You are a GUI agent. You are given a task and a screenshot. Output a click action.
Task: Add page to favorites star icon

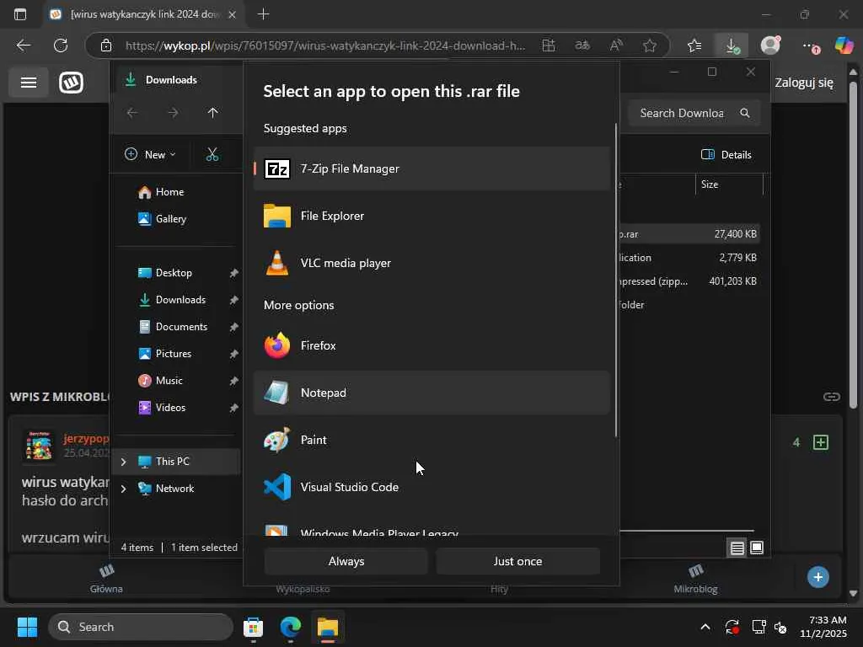click(x=650, y=45)
